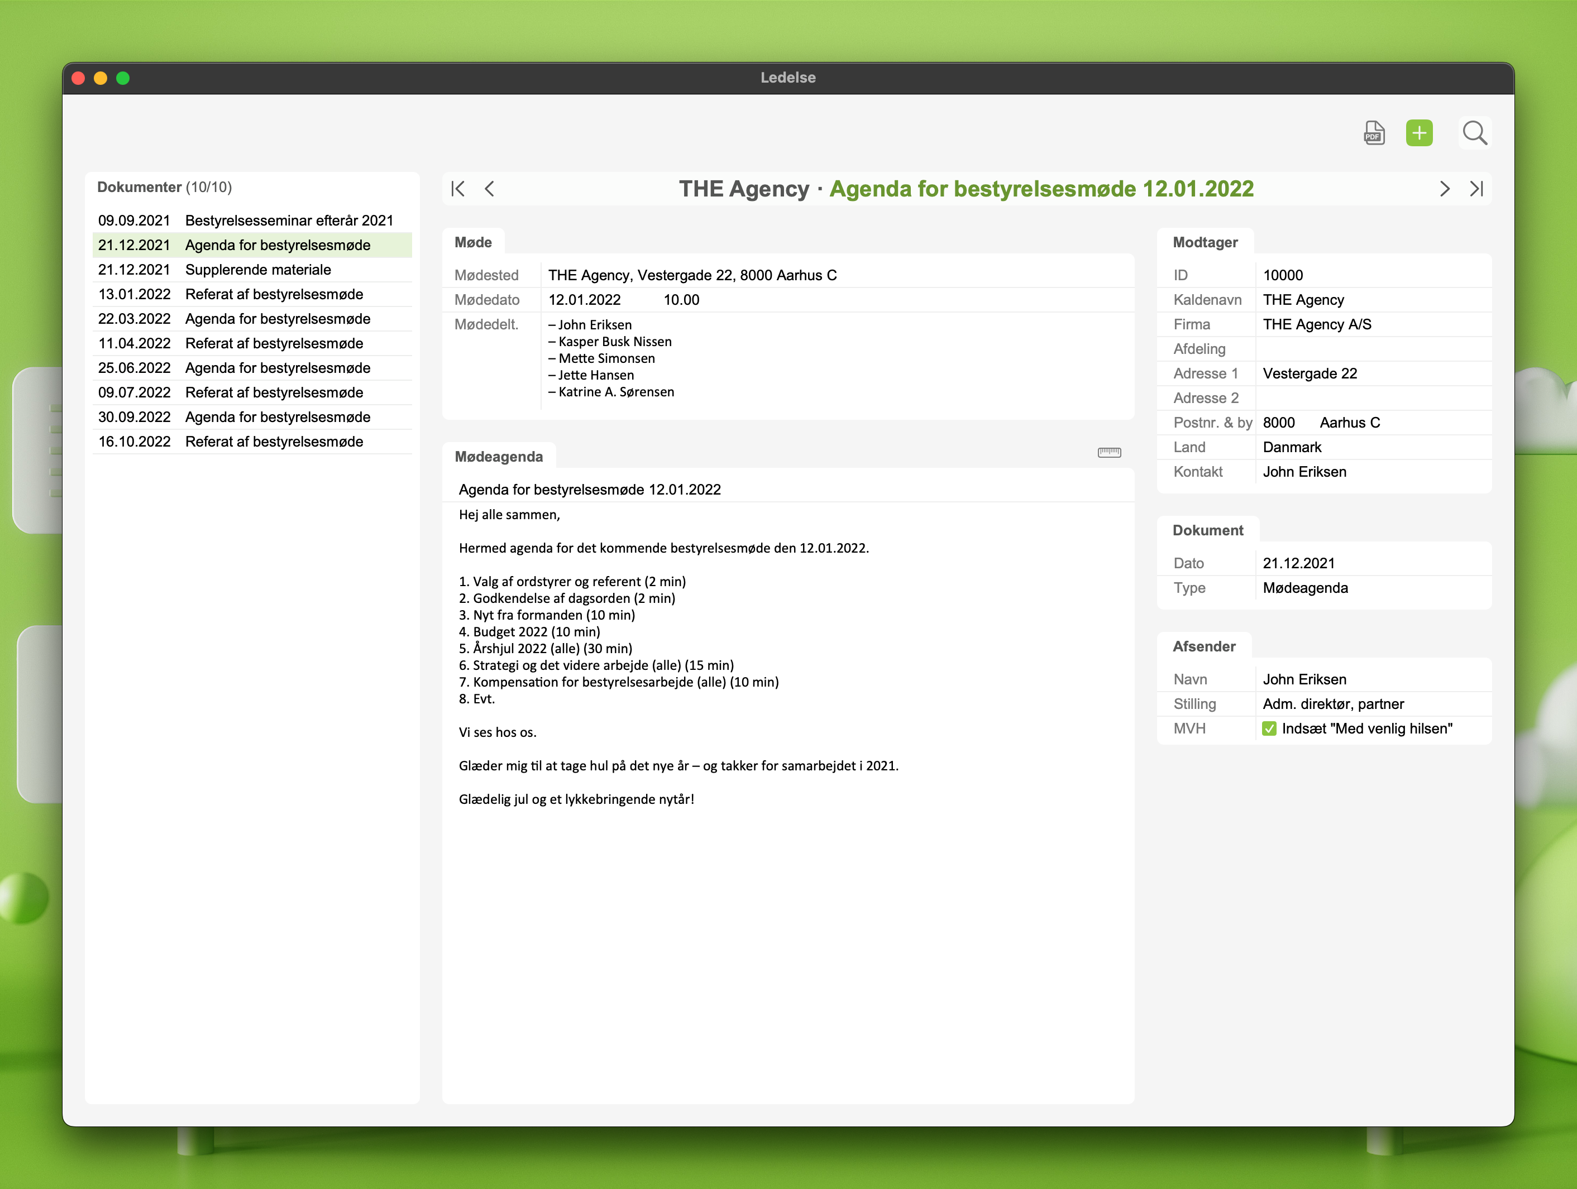Click the Kontakt field John Eriksen
Viewport: 1577px width, 1189px height.
(1304, 472)
